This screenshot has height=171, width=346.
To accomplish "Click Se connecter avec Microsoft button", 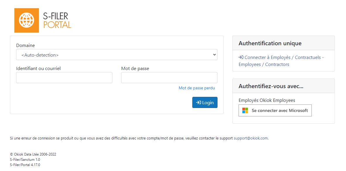I will point(275,111).
